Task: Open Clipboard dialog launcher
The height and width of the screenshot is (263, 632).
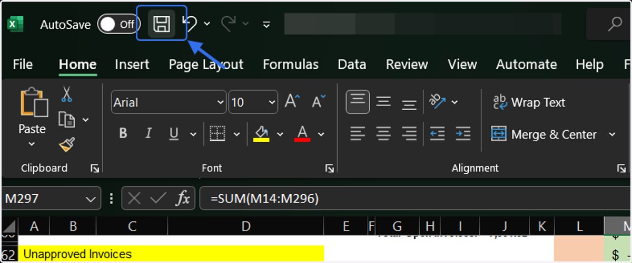Action: pyautogui.click(x=95, y=169)
